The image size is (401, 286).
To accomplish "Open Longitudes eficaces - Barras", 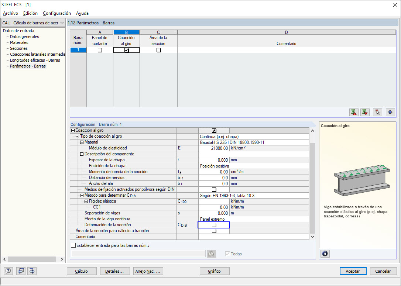I will click(35, 60).
